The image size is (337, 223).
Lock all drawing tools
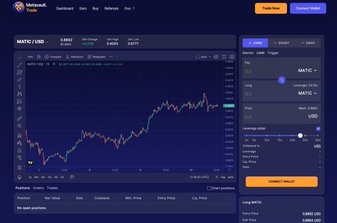tap(19, 150)
